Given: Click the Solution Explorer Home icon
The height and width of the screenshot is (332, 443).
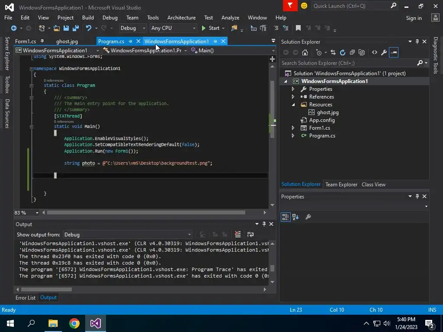Looking at the screenshot, I should tap(305, 52).
